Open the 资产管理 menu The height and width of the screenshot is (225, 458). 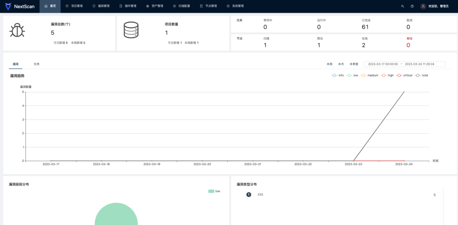(154, 6)
